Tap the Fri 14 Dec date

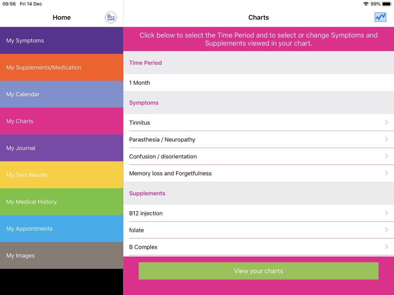pos(31,4)
